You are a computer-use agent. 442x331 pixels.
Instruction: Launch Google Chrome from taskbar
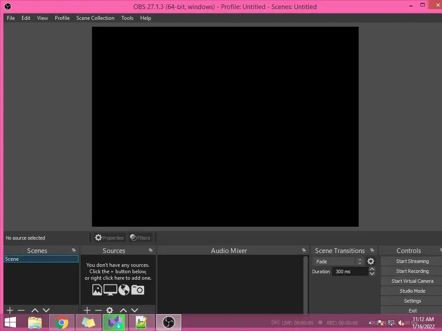[61, 322]
